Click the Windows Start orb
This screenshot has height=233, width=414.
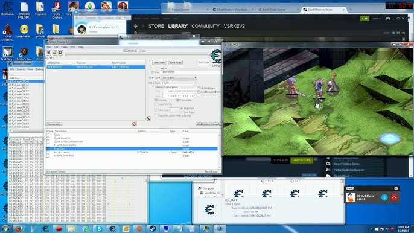5,229
